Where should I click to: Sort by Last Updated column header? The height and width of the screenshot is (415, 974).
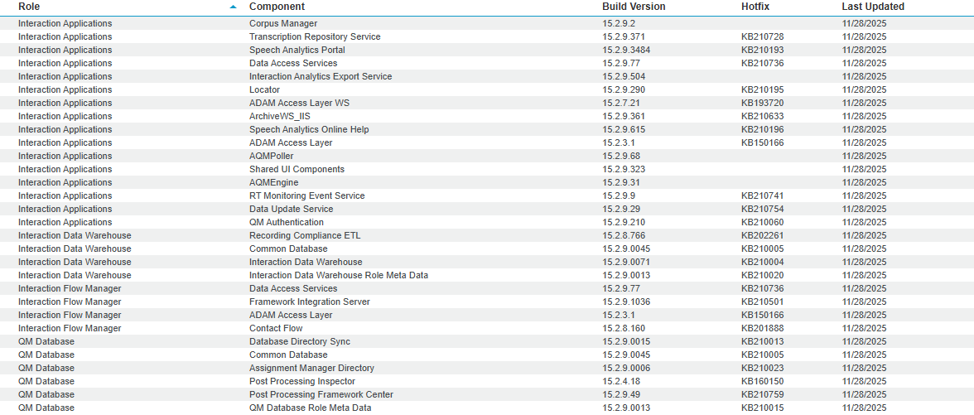(x=873, y=7)
